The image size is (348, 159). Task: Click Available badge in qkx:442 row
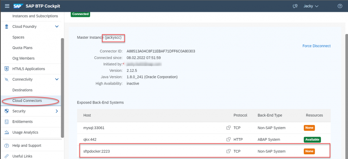(x=312, y=140)
